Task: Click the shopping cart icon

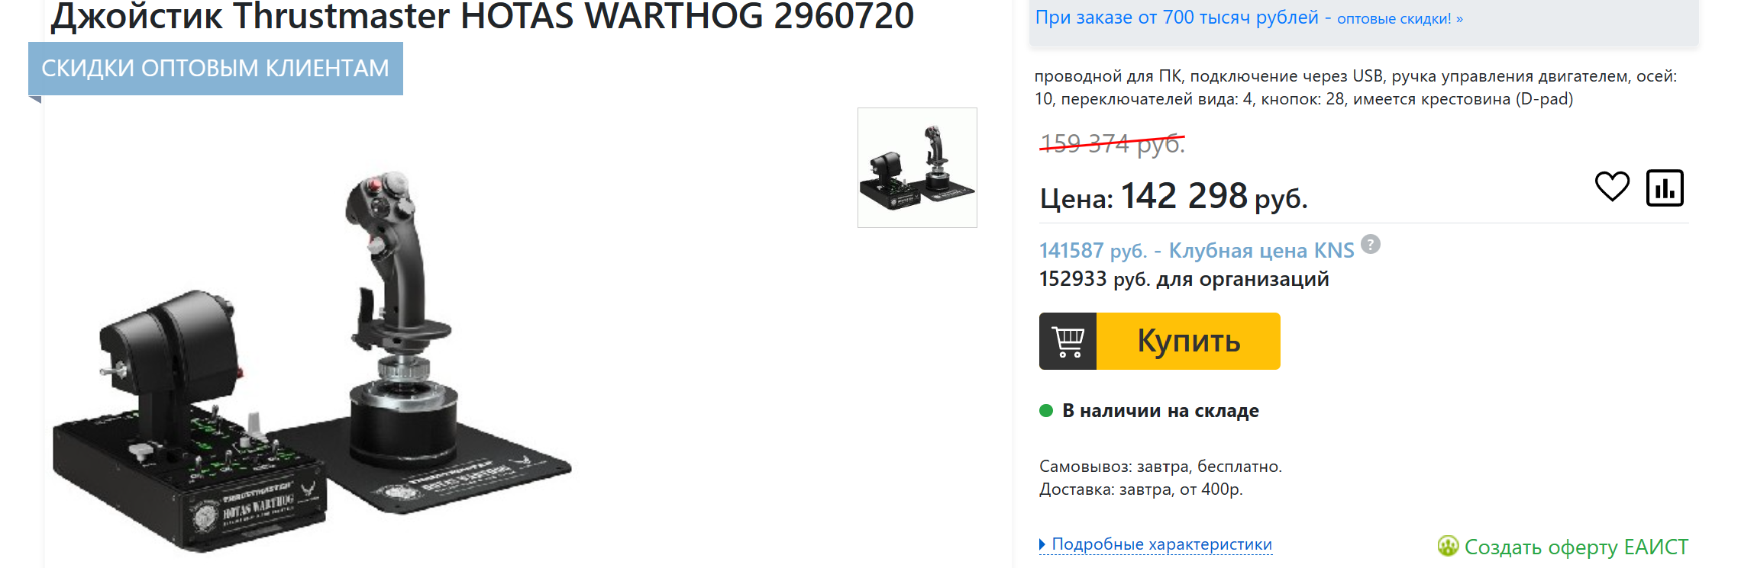Action: pos(1068,342)
